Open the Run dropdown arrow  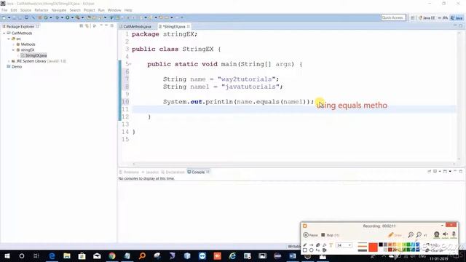click(x=72, y=17)
